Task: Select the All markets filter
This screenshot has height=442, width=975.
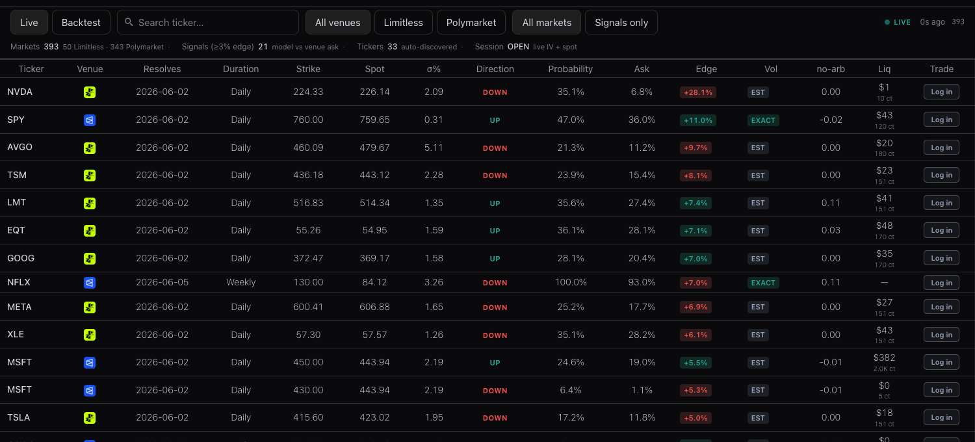Action: pos(547,22)
